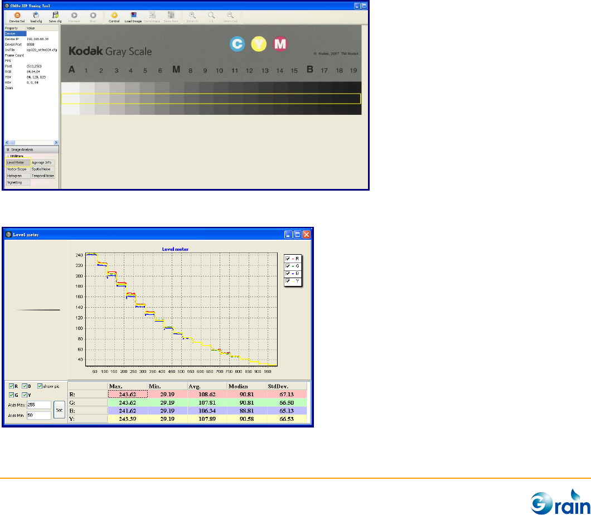The image size is (591, 515).
Task: Select the YUV property row
Action: pyautogui.click(x=31, y=77)
